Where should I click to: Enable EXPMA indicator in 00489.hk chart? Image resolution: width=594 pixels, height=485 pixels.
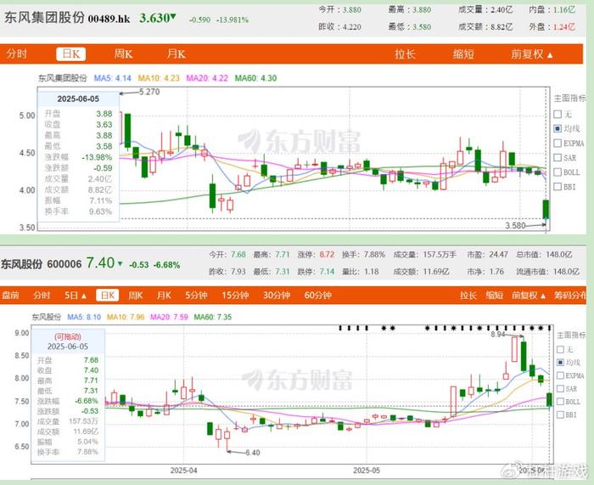(x=558, y=143)
